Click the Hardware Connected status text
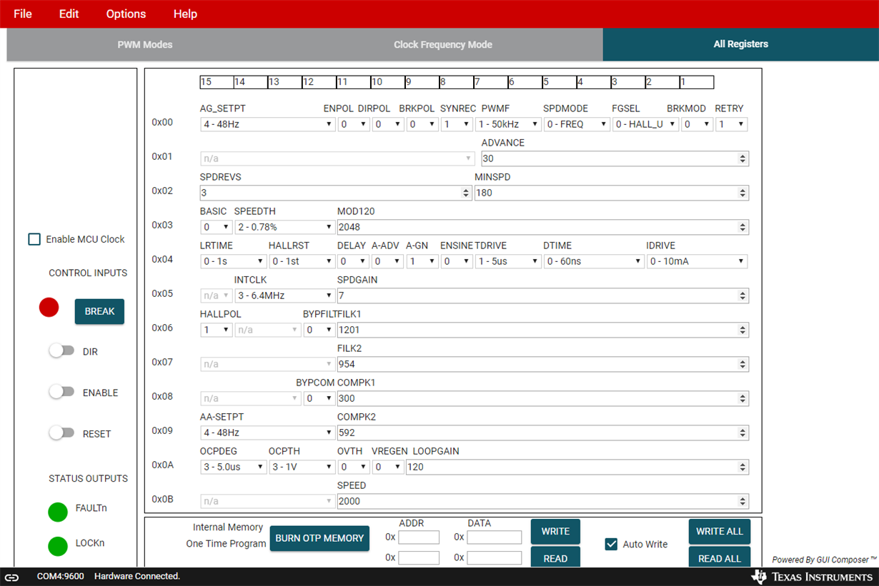879x586 pixels. tap(137, 576)
